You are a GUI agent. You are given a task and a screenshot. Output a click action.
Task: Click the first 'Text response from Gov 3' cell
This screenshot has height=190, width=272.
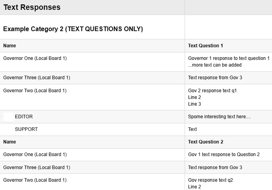[x=215, y=78]
